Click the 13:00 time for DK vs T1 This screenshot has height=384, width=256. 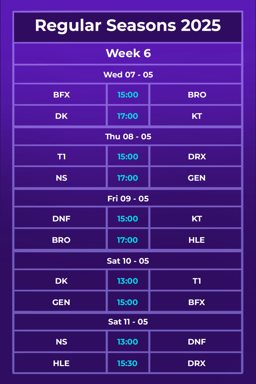pos(128,281)
